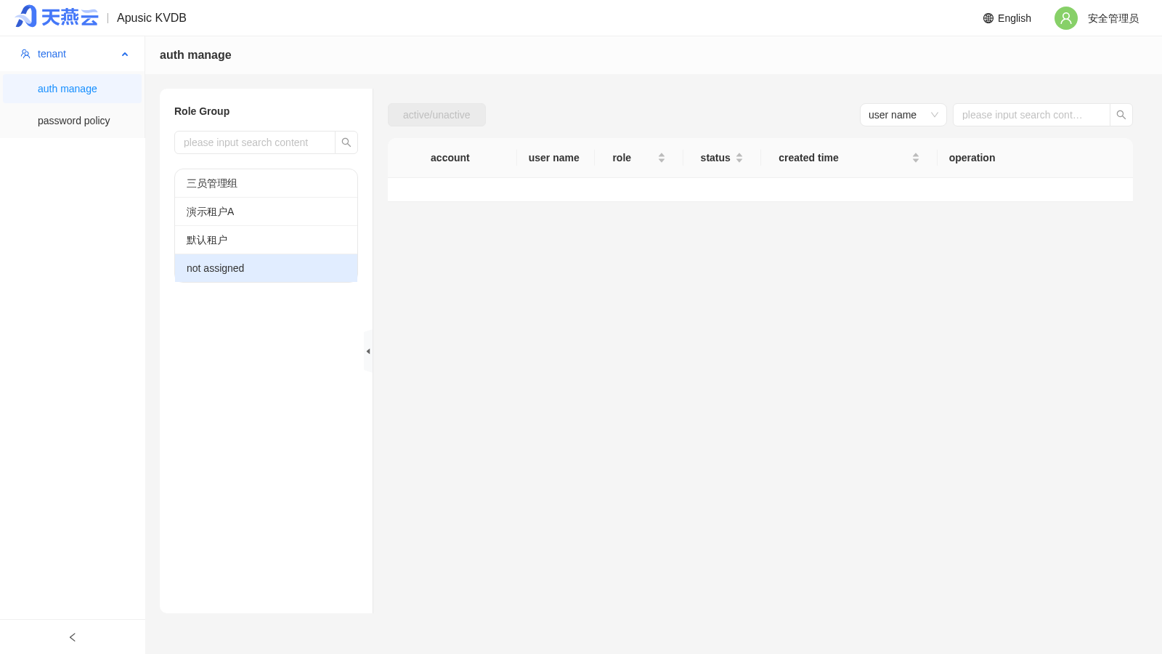Click the Apusic KVDB title text

tap(152, 18)
